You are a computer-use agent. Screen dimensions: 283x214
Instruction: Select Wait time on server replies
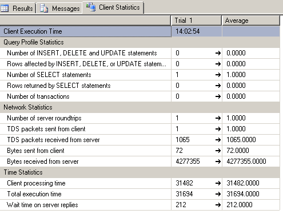(x=140, y=205)
